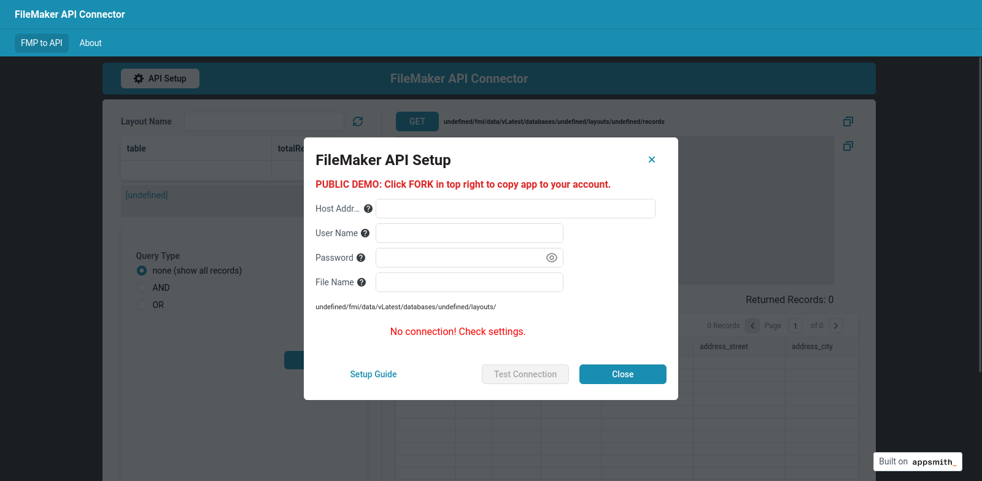This screenshot has width=982, height=481.
Task: Click into the Host Address input field
Action: 515,209
